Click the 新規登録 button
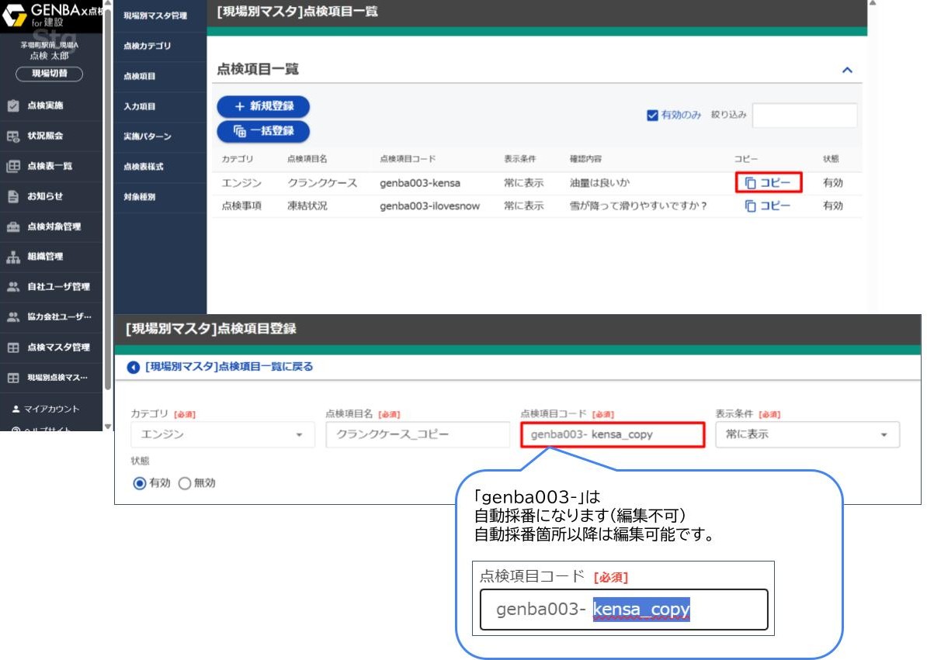The image size is (927, 660). point(263,106)
